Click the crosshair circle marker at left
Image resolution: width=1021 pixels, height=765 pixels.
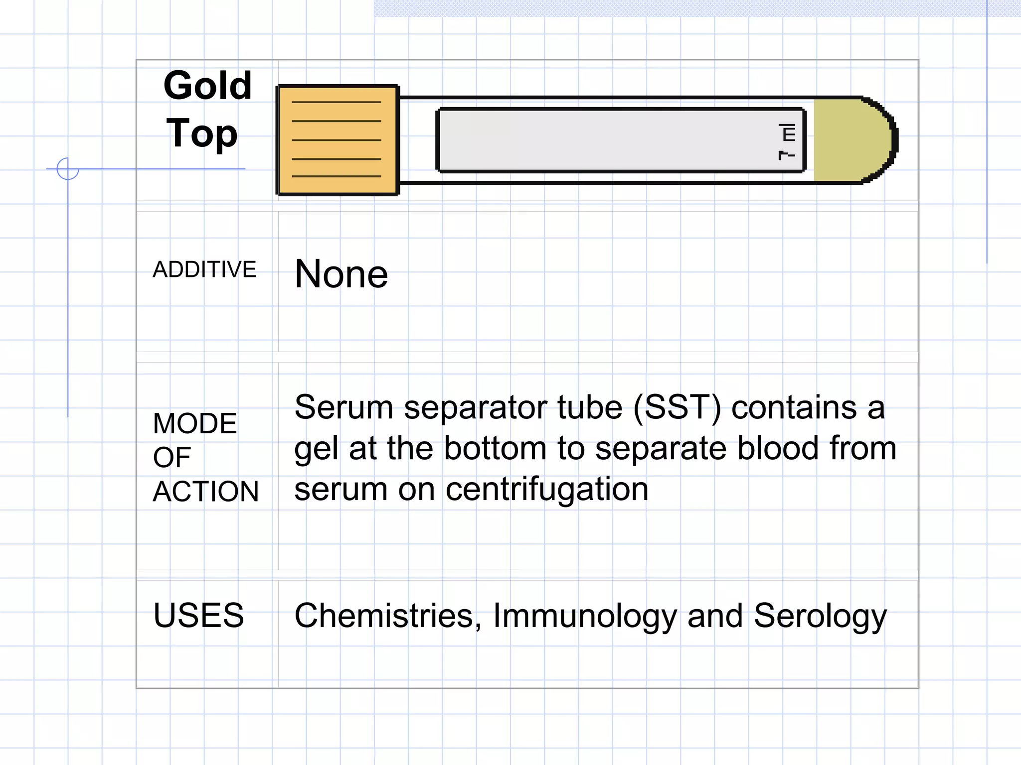point(68,169)
